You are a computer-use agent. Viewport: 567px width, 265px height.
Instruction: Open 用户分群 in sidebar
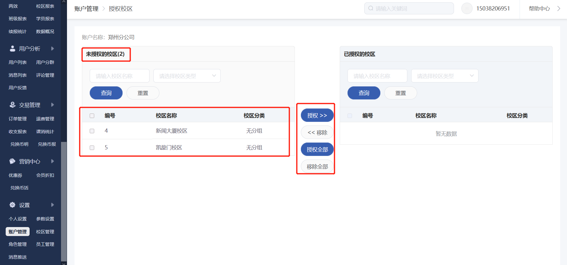[x=45, y=62]
